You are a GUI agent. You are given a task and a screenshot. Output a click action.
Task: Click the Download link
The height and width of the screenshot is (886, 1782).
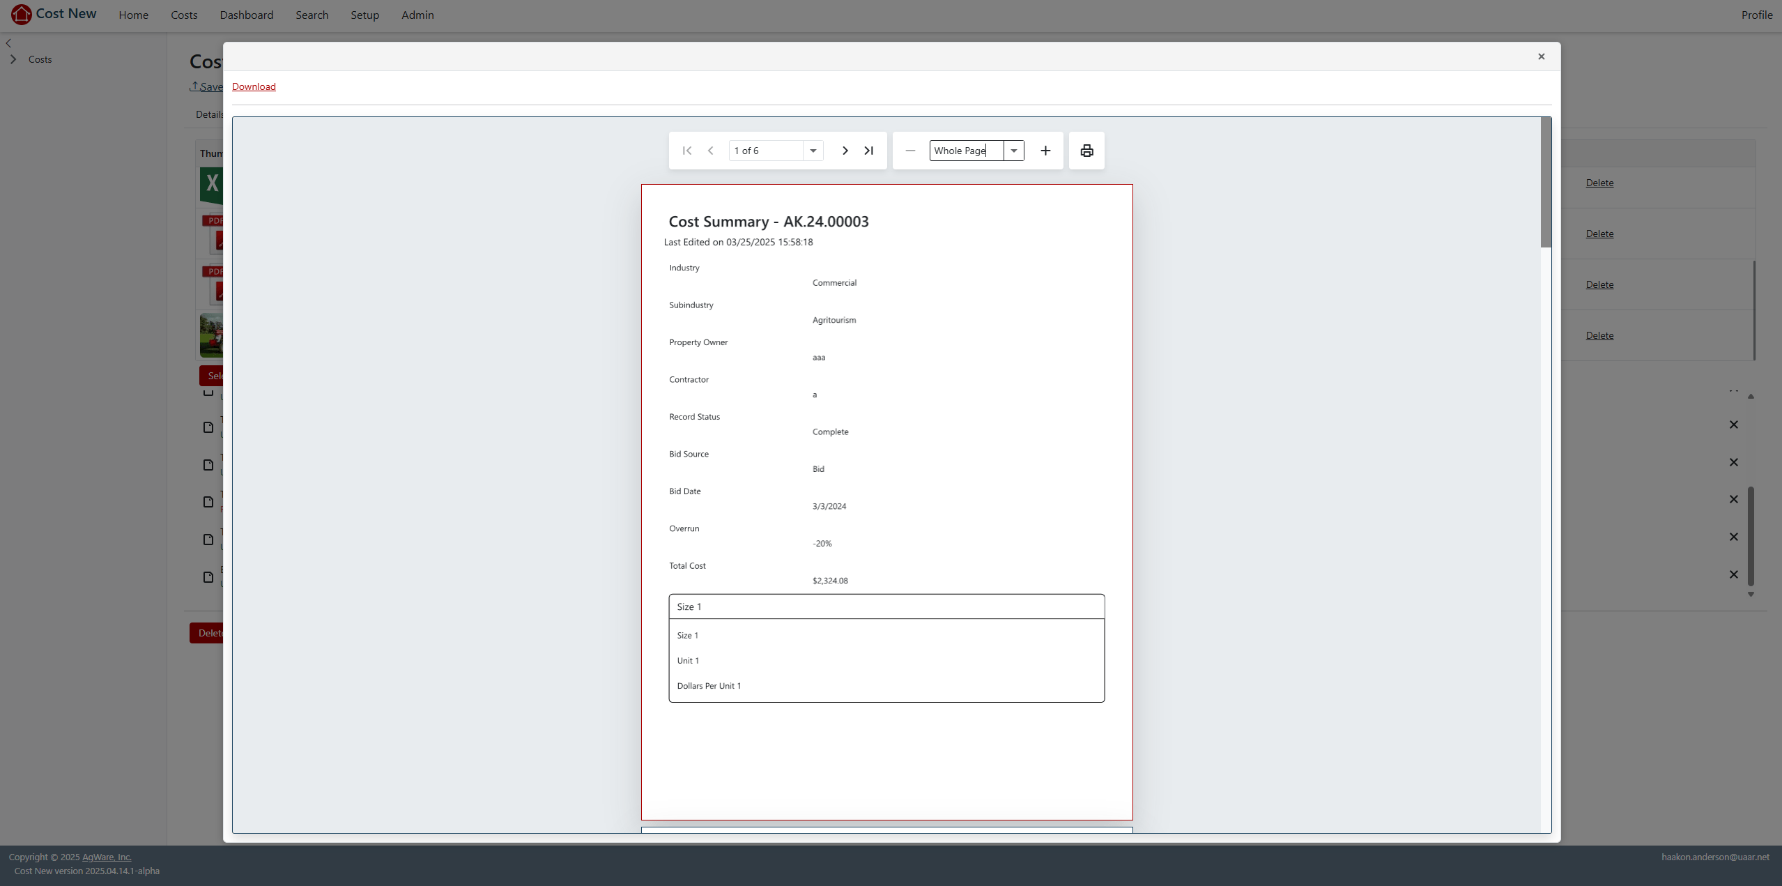coord(254,86)
